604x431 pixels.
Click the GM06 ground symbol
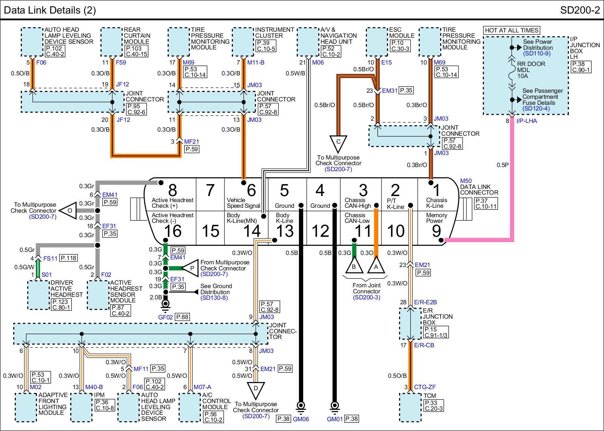[x=301, y=406]
